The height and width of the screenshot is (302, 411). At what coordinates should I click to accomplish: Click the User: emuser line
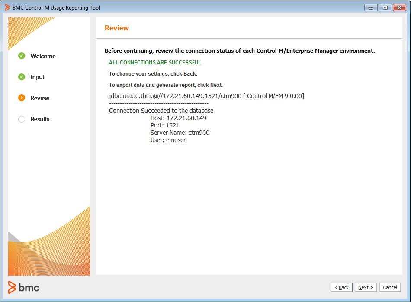click(168, 140)
